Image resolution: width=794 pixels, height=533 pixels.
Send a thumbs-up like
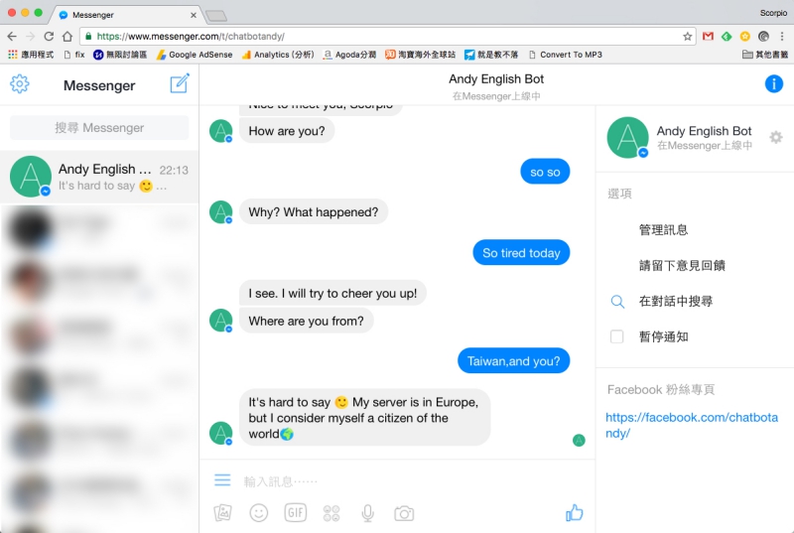pyautogui.click(x=575, y=513)
